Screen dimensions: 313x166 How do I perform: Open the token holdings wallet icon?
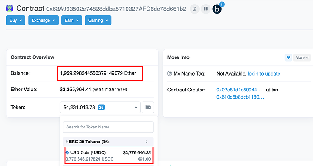[x=148, y=107]
